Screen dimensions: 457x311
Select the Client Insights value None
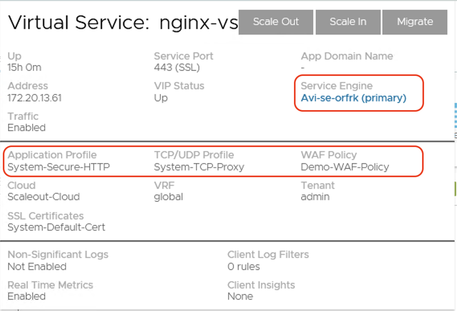[x=240, y=297]
